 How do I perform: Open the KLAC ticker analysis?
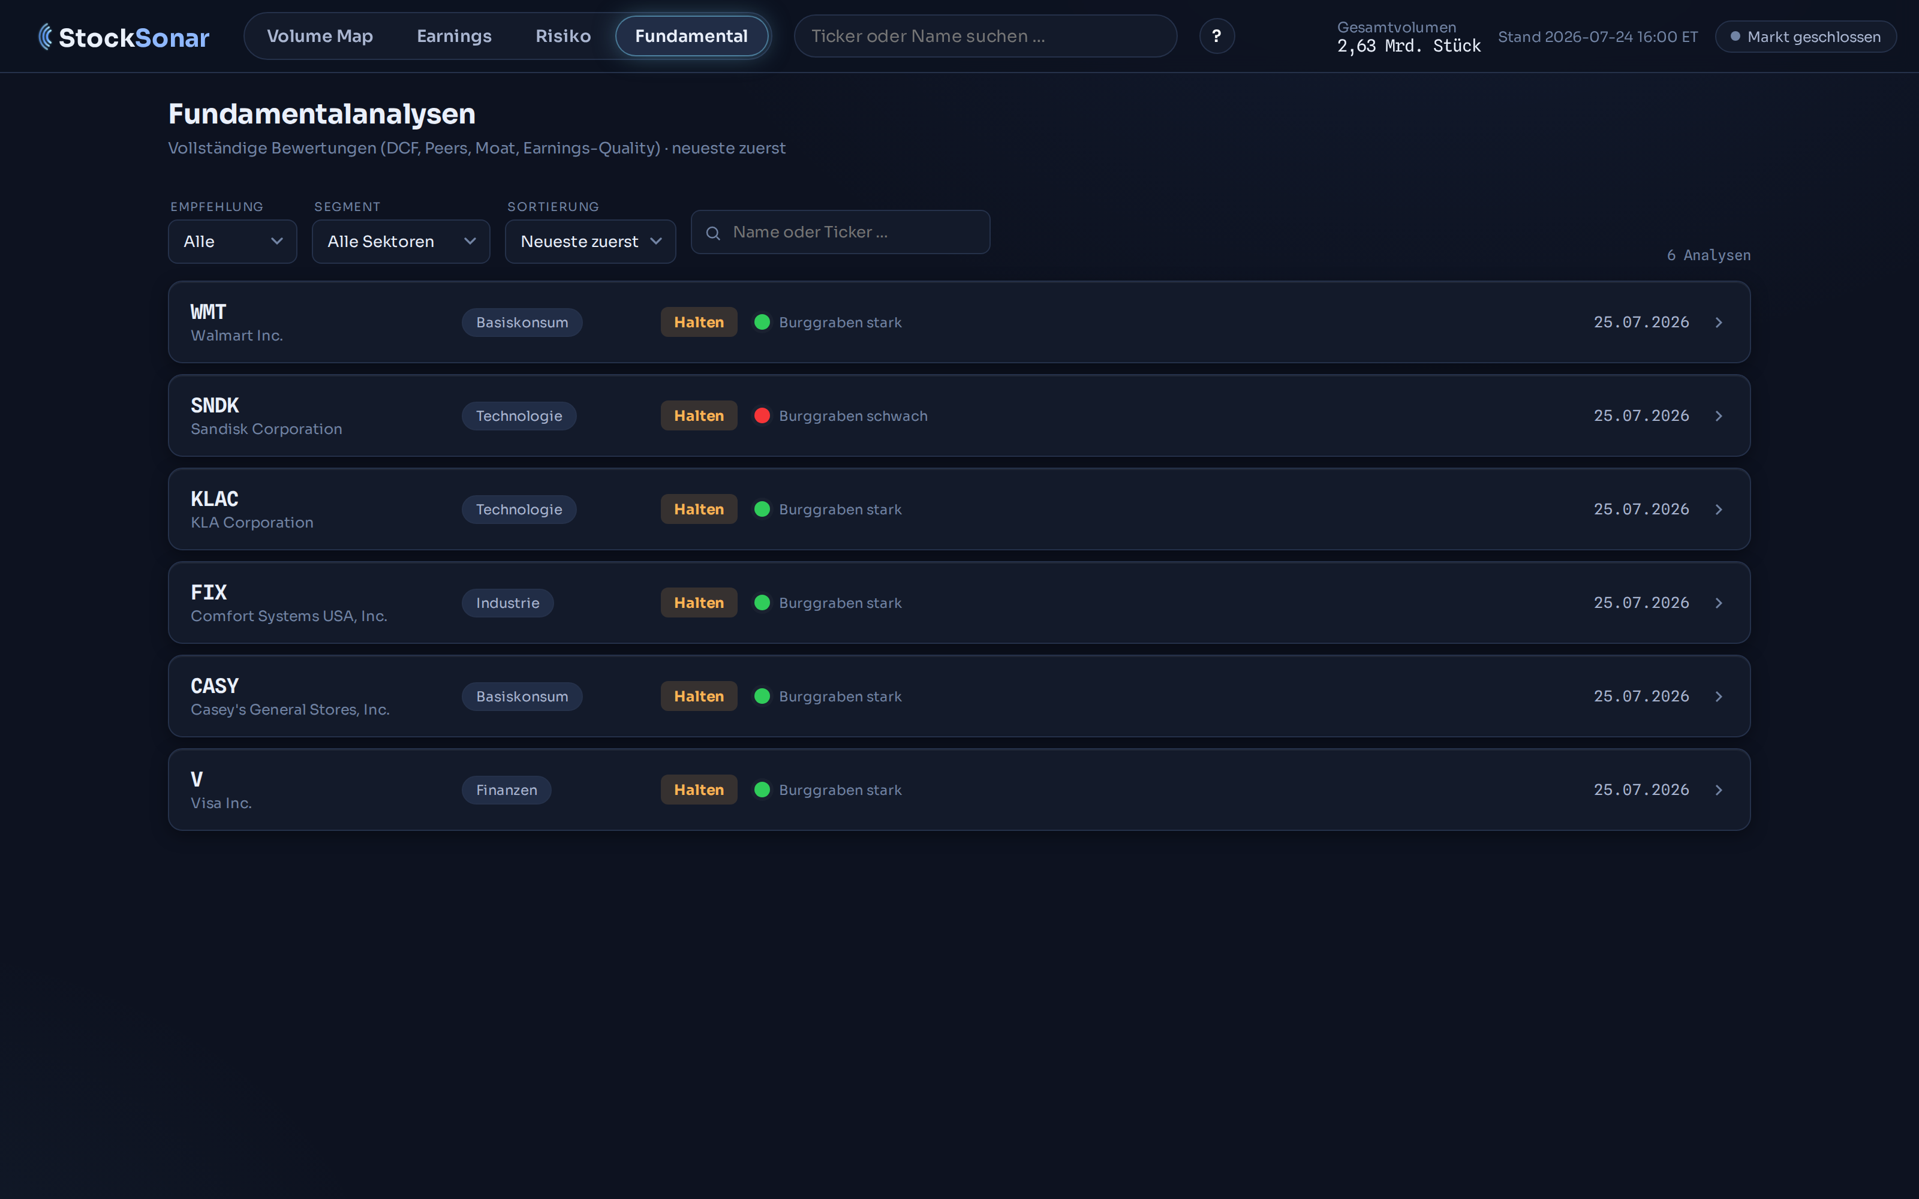[x=214, y=499]
